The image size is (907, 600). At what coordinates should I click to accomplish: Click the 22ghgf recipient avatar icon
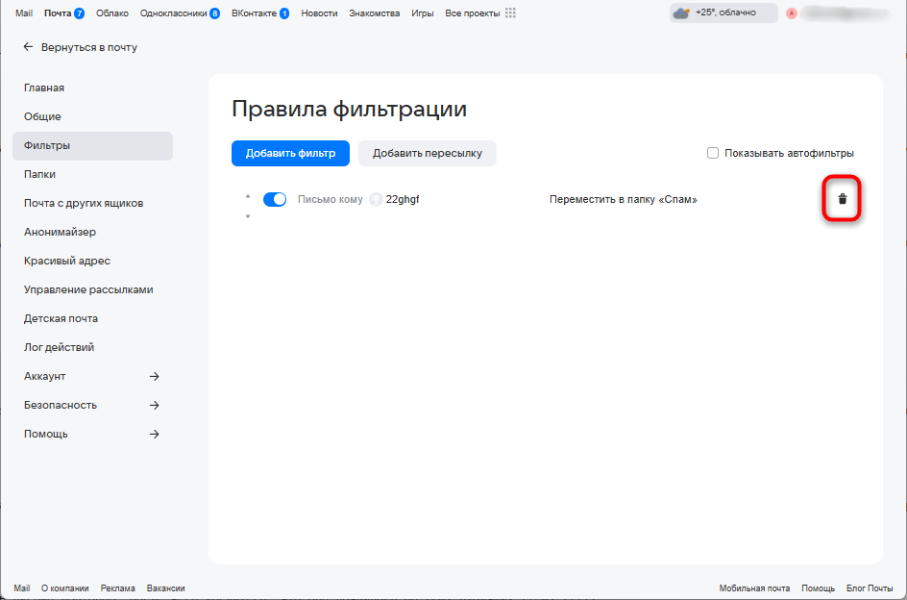point(376,199)
